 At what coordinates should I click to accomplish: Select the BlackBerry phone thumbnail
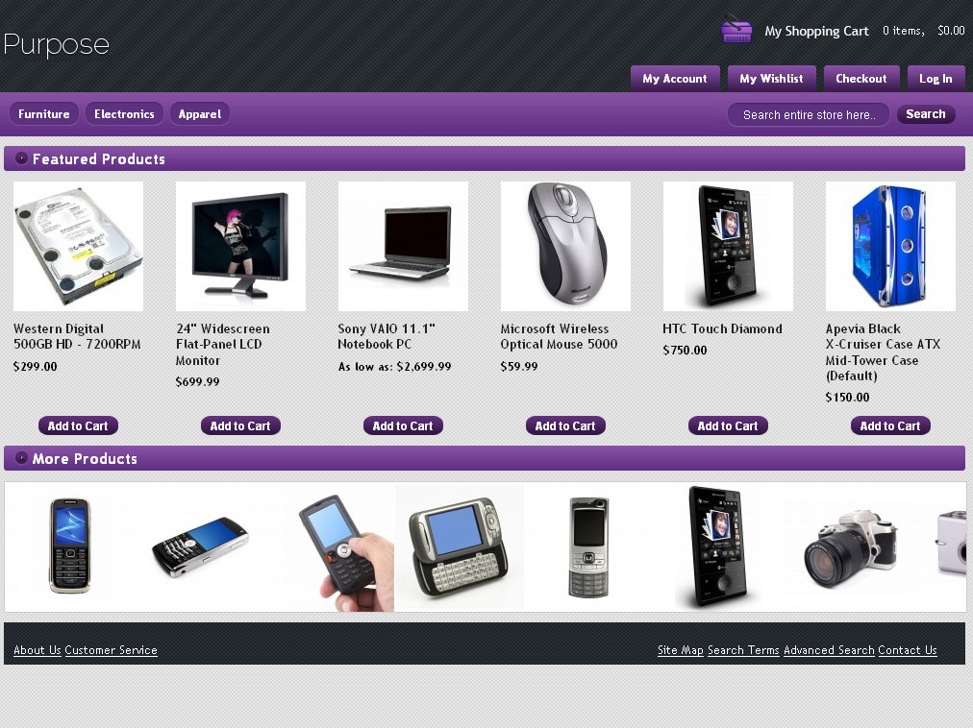coord(200,546)
